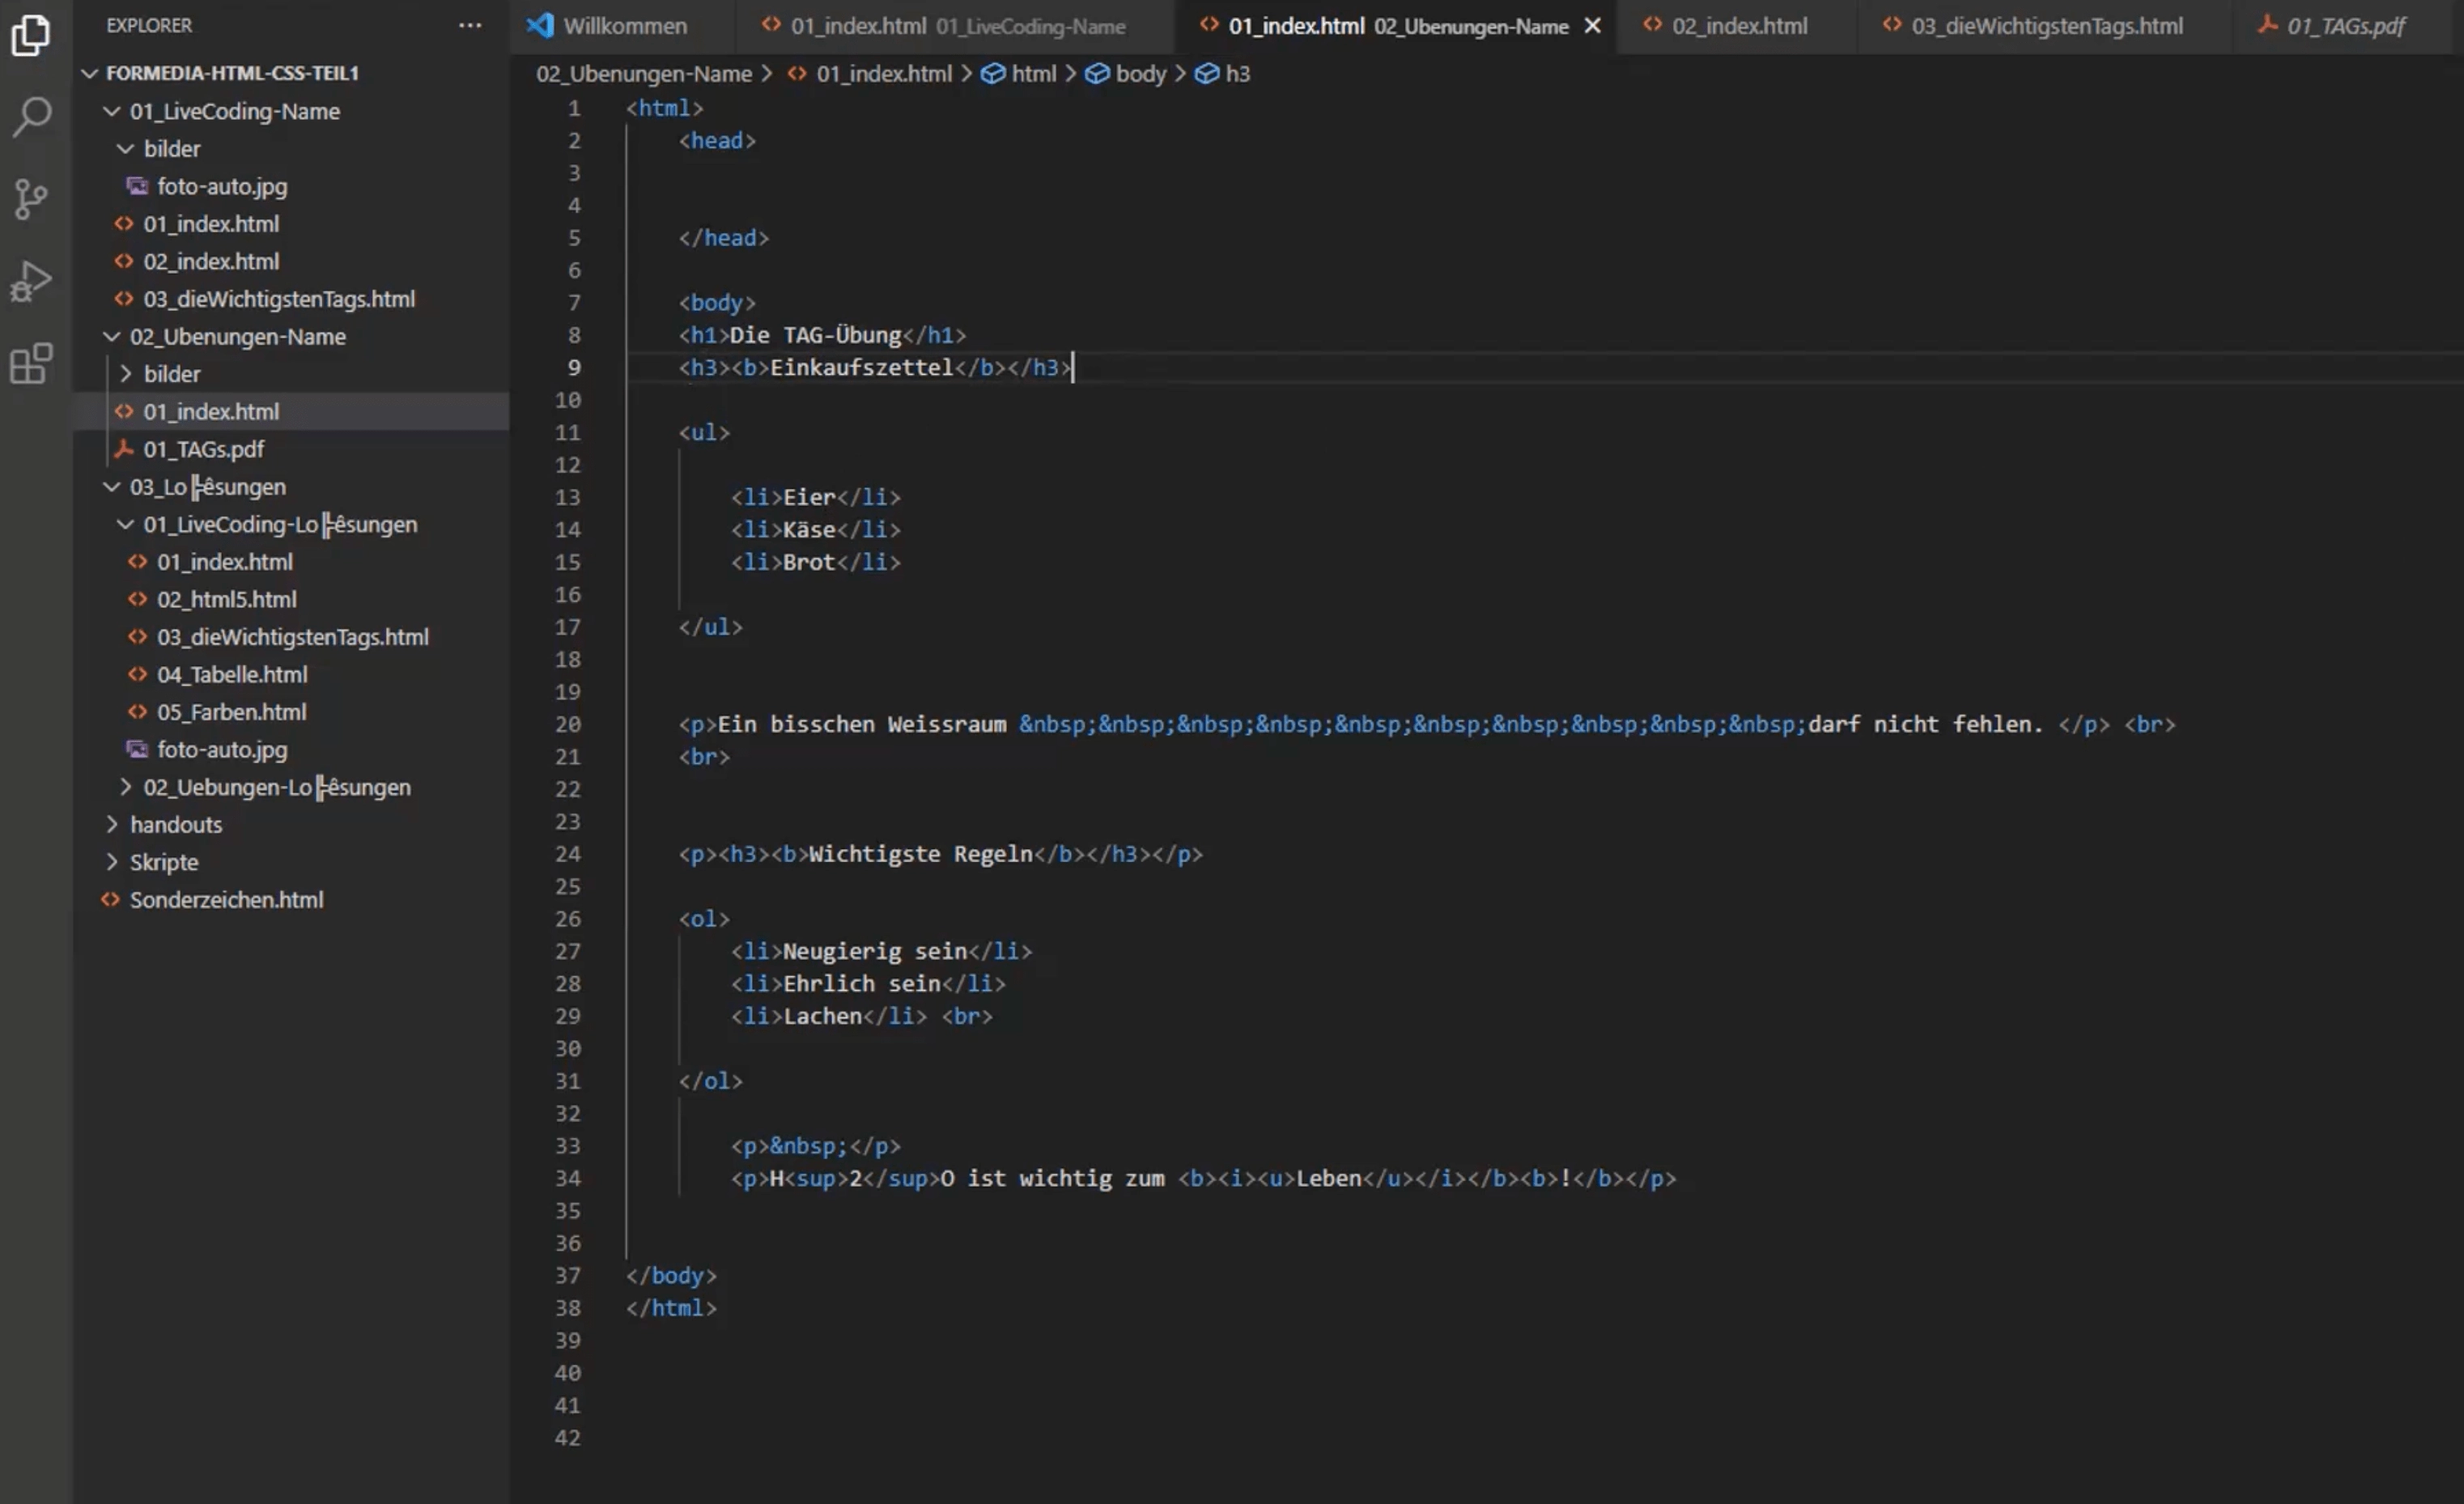
Task: Open foto-auto.jpg under 01_LiveCoding-Name bilder
Action: click(x=222, y=186)
